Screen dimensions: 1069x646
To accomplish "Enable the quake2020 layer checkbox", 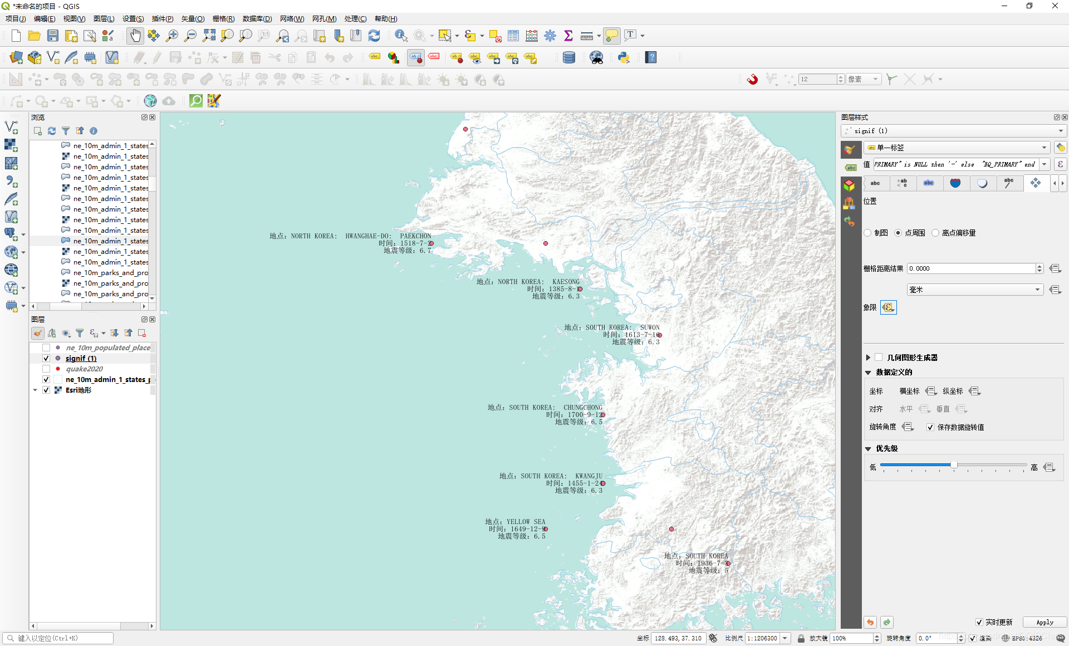I will pyautogui.click(x=46, y=369).
